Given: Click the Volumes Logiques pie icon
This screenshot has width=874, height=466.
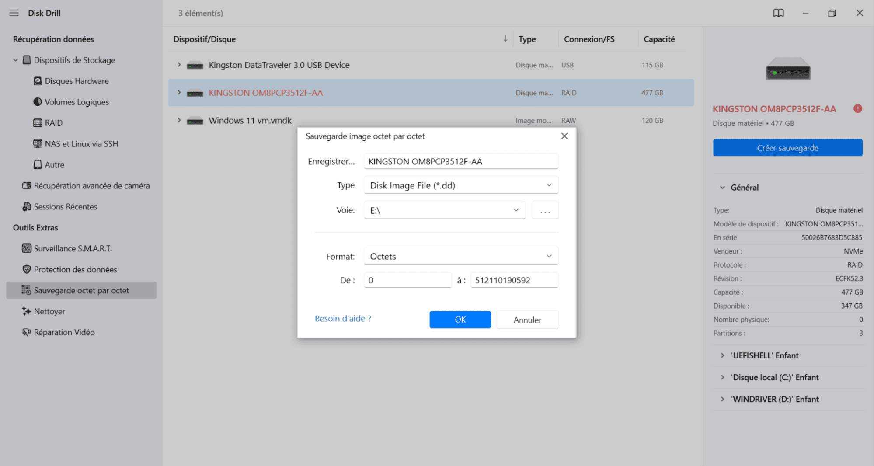Looking at the screenshot, I should click(38, 102).
